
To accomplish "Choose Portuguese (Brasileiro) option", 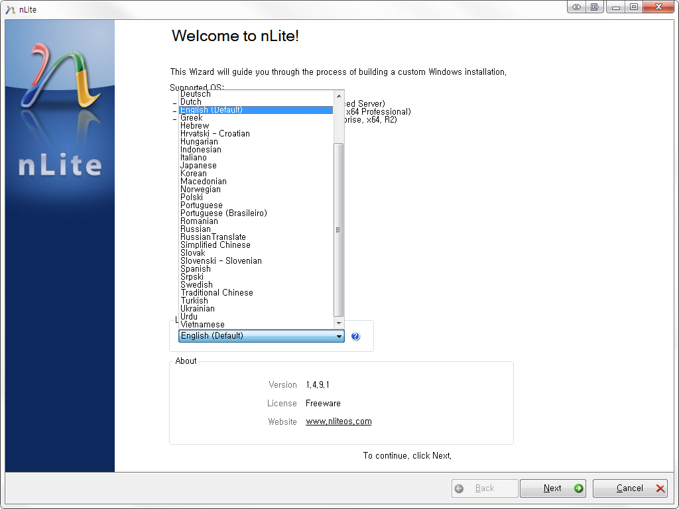I will click(256, 213).
